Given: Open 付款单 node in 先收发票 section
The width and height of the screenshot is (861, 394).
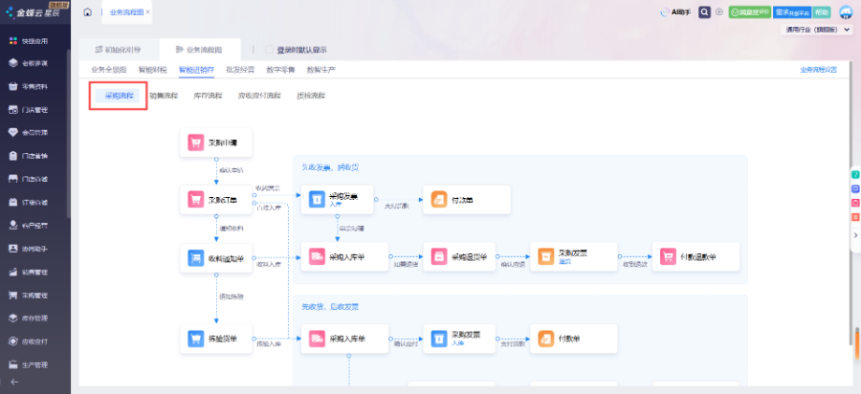Looking at the screenshot, I should pos(467,200).
